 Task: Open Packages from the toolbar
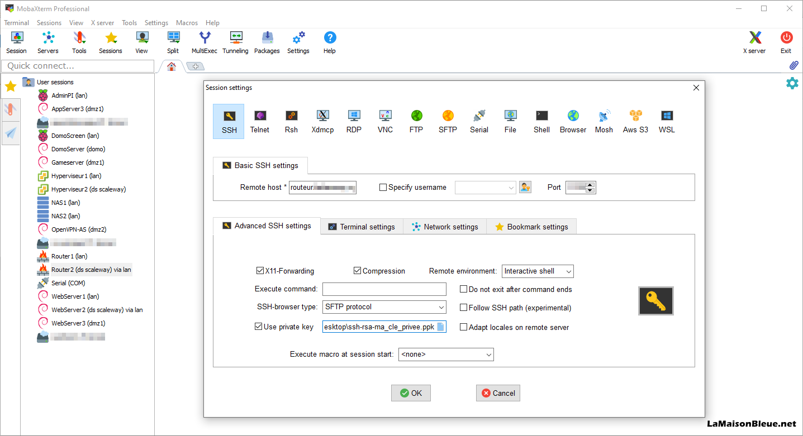[x=267, y=42]
